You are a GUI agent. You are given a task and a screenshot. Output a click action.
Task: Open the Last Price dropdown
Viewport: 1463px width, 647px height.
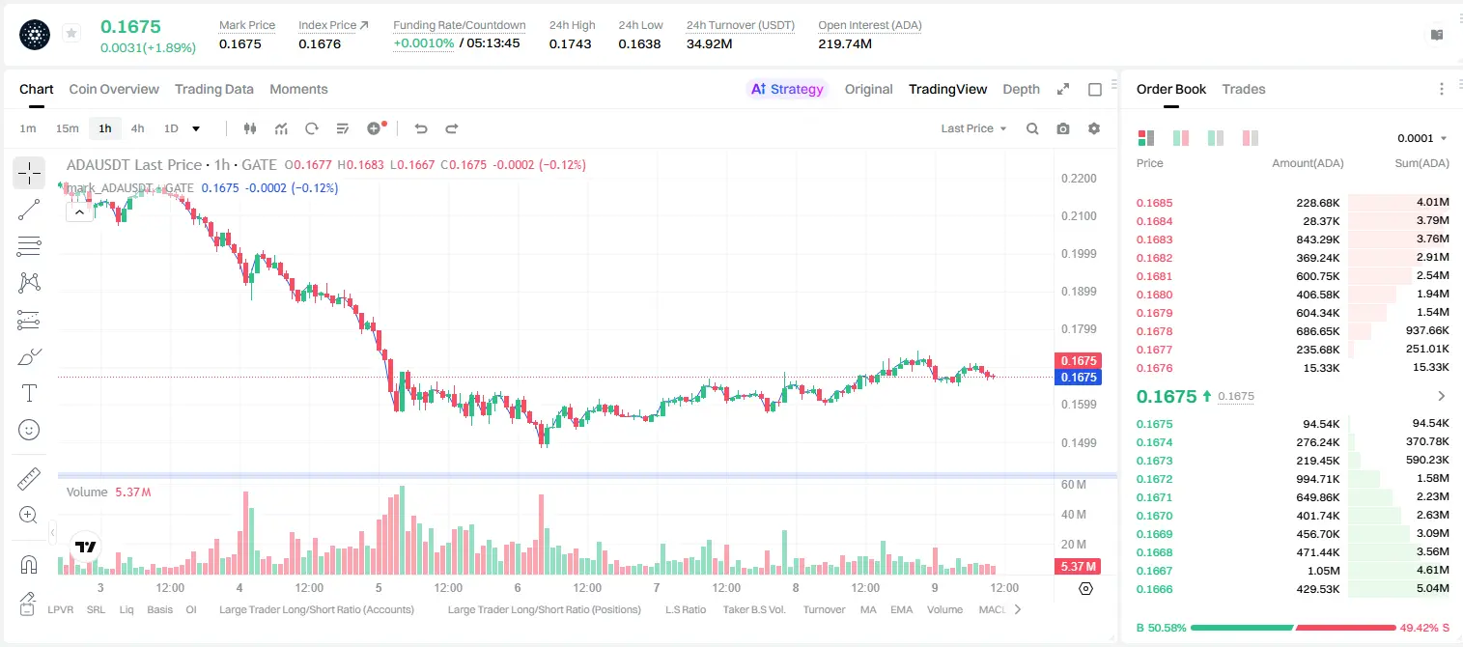click(x=973, y=128)
